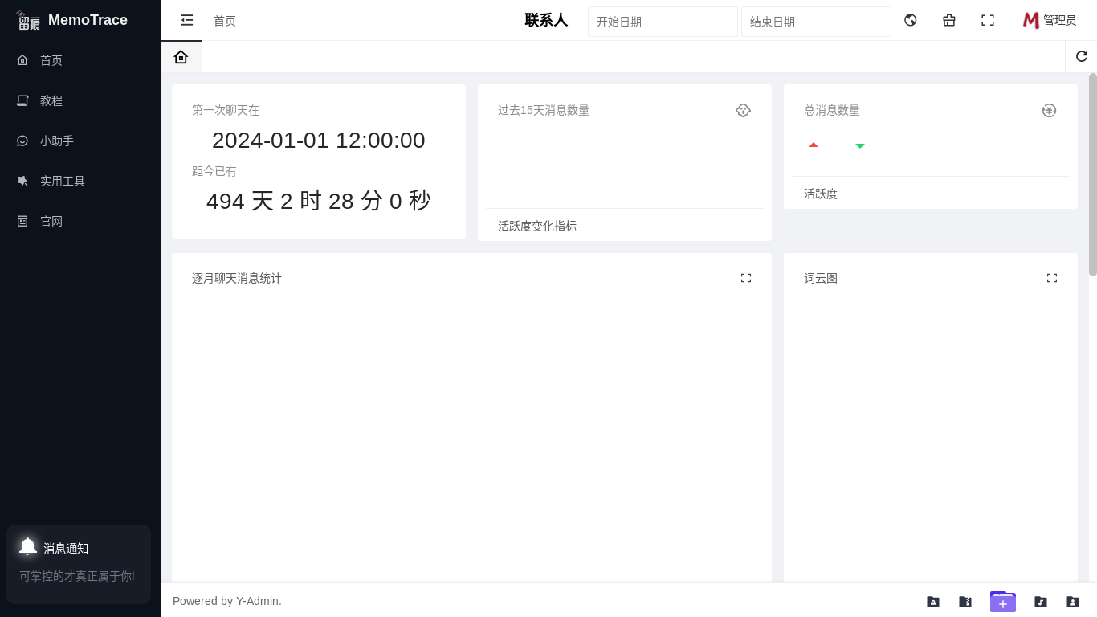Click the 首页 breadcrumb link

click(225, 21)
